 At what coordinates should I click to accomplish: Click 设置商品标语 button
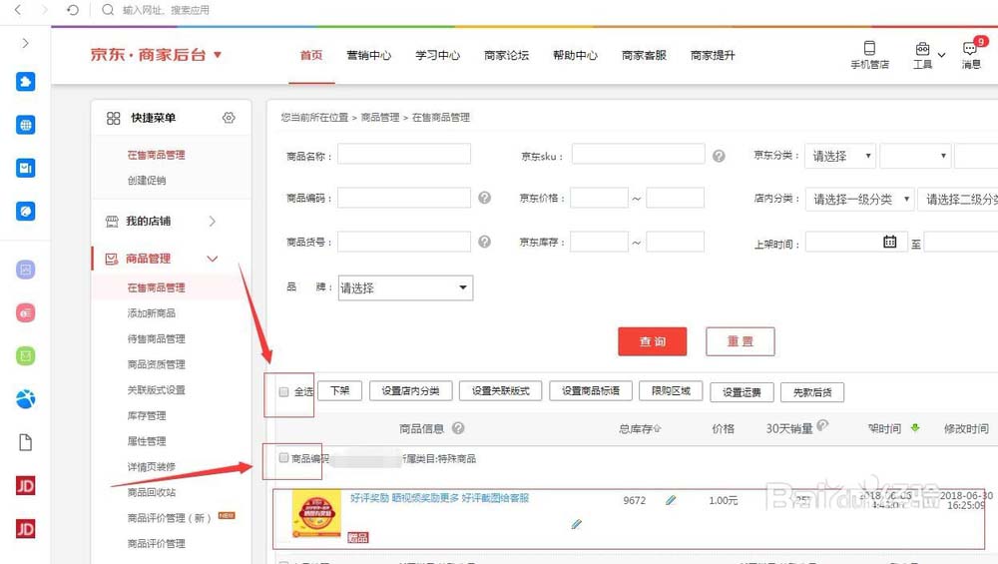click(x=591, y=391)
